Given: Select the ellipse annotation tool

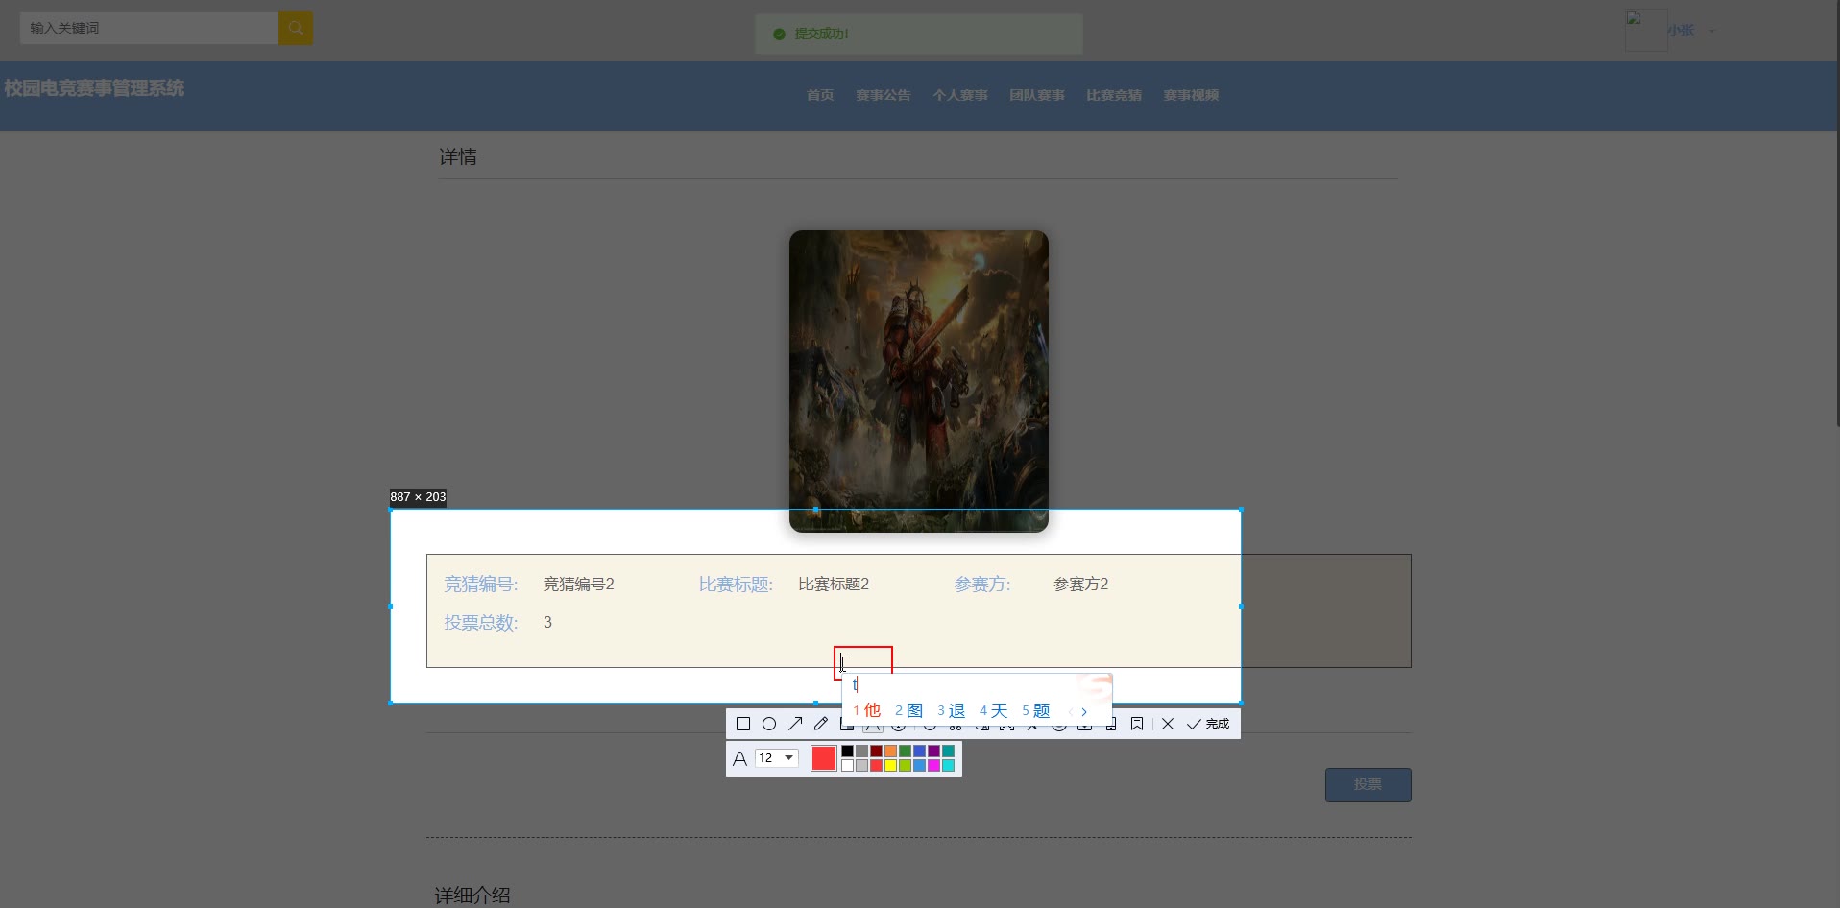Looking at the screenshot, I should click(x=768, y=724).
